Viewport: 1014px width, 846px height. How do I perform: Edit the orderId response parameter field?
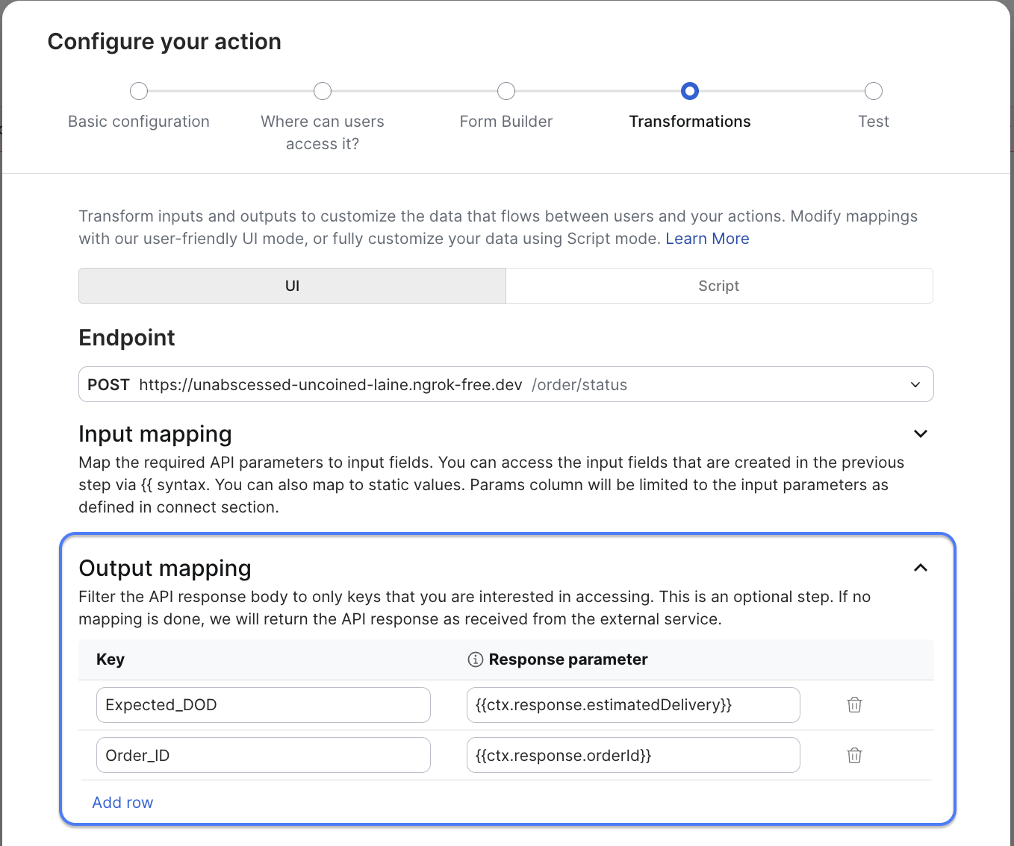633,756
